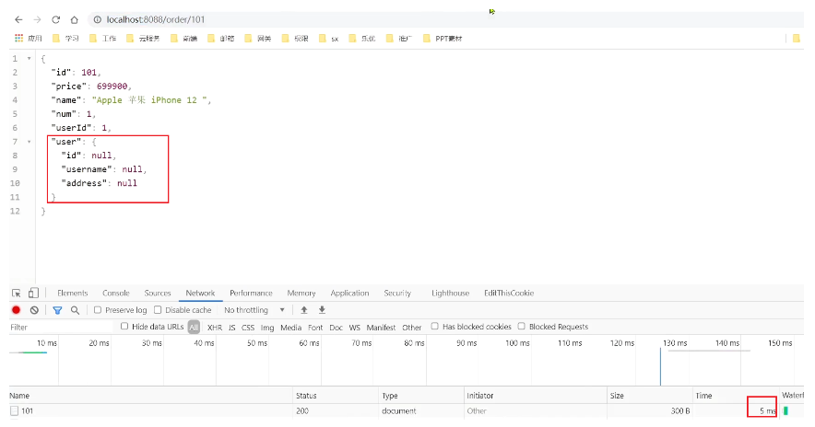Screen dimensions: 815x427
Task: Switch to the Elements tab
Action: click(72, 294)
